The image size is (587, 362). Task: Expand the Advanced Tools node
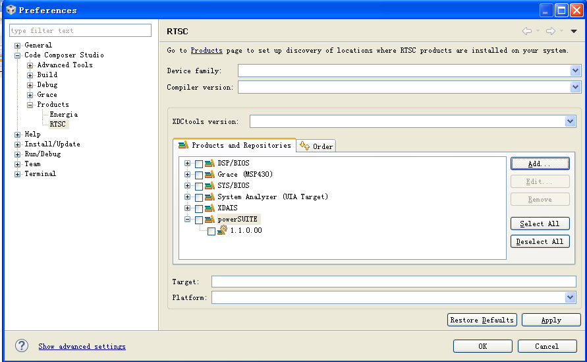click(x=30, y=65)
